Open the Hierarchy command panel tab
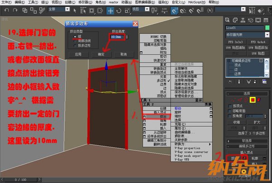Screen dimensions: 272x183 (243, 20)
